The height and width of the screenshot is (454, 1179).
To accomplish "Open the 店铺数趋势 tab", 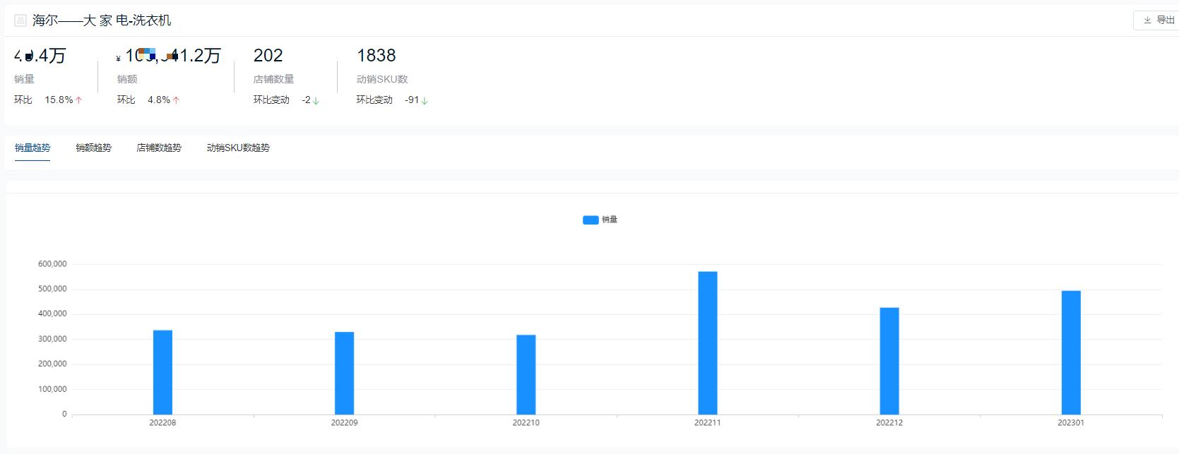I will coord(159,148).
